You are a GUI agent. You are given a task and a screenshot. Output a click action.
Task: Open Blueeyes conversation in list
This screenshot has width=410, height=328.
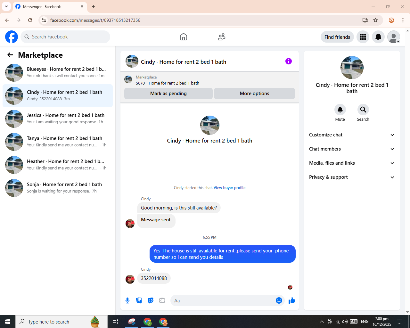58,73
